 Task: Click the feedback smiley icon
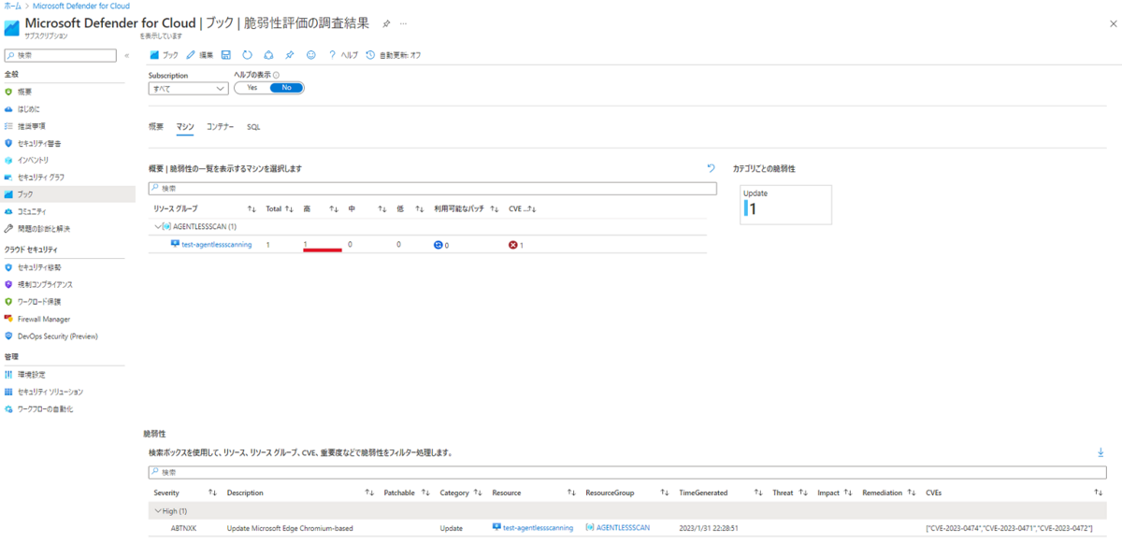[311, 55]
